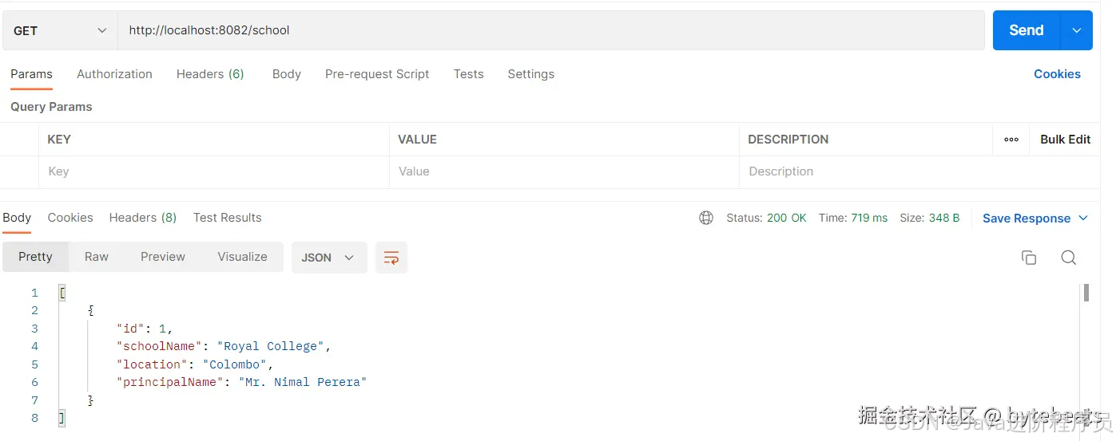Click the Status 200 OK text

coord(766,218)
